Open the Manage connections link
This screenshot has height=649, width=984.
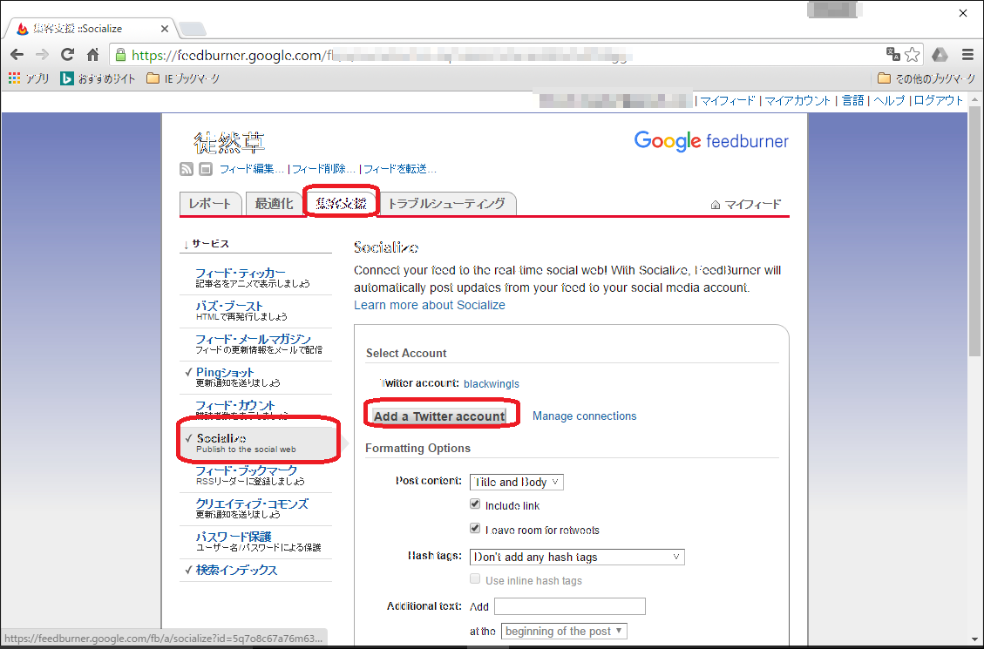[x=584, y=416]
